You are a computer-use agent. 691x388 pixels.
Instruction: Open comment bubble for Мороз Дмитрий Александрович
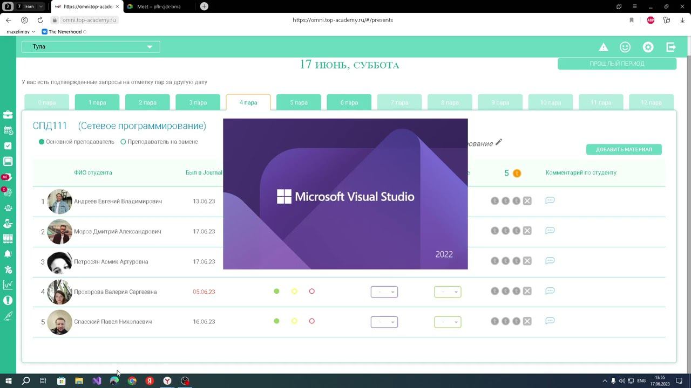coord(550,231)
